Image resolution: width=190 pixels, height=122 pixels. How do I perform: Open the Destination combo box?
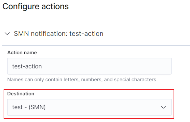[89, 107]
